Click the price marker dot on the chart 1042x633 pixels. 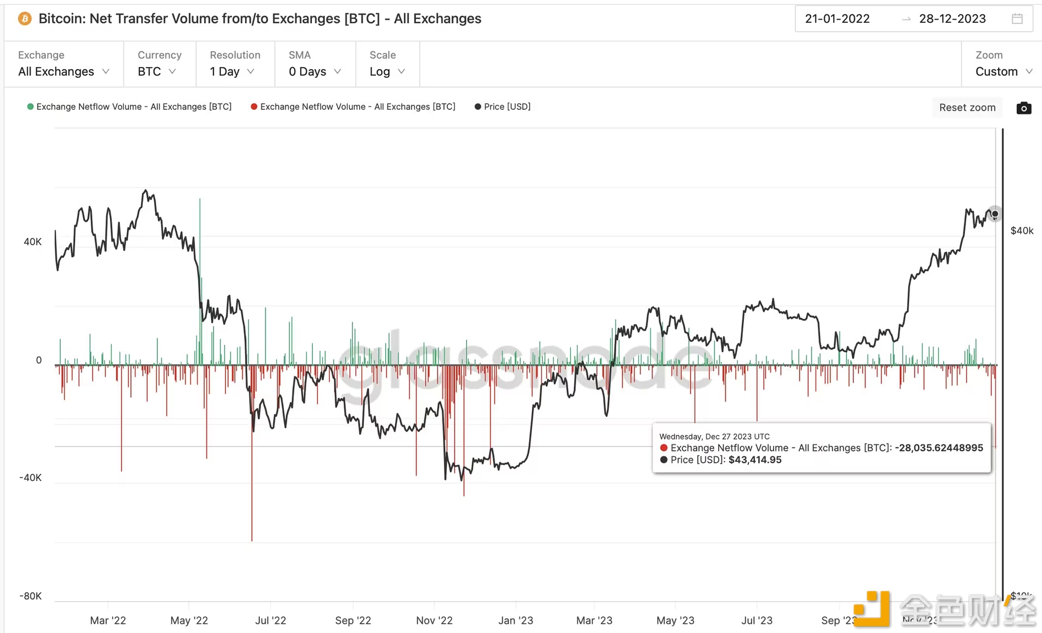[x=995, y=214]
